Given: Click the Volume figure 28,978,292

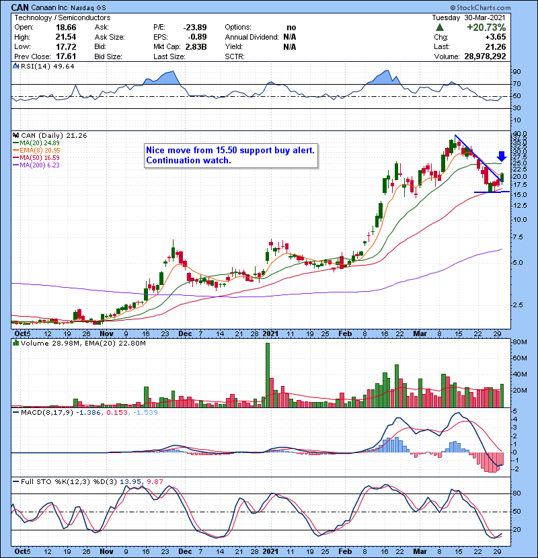Looking at the screenshot, I should click(485, 56).
